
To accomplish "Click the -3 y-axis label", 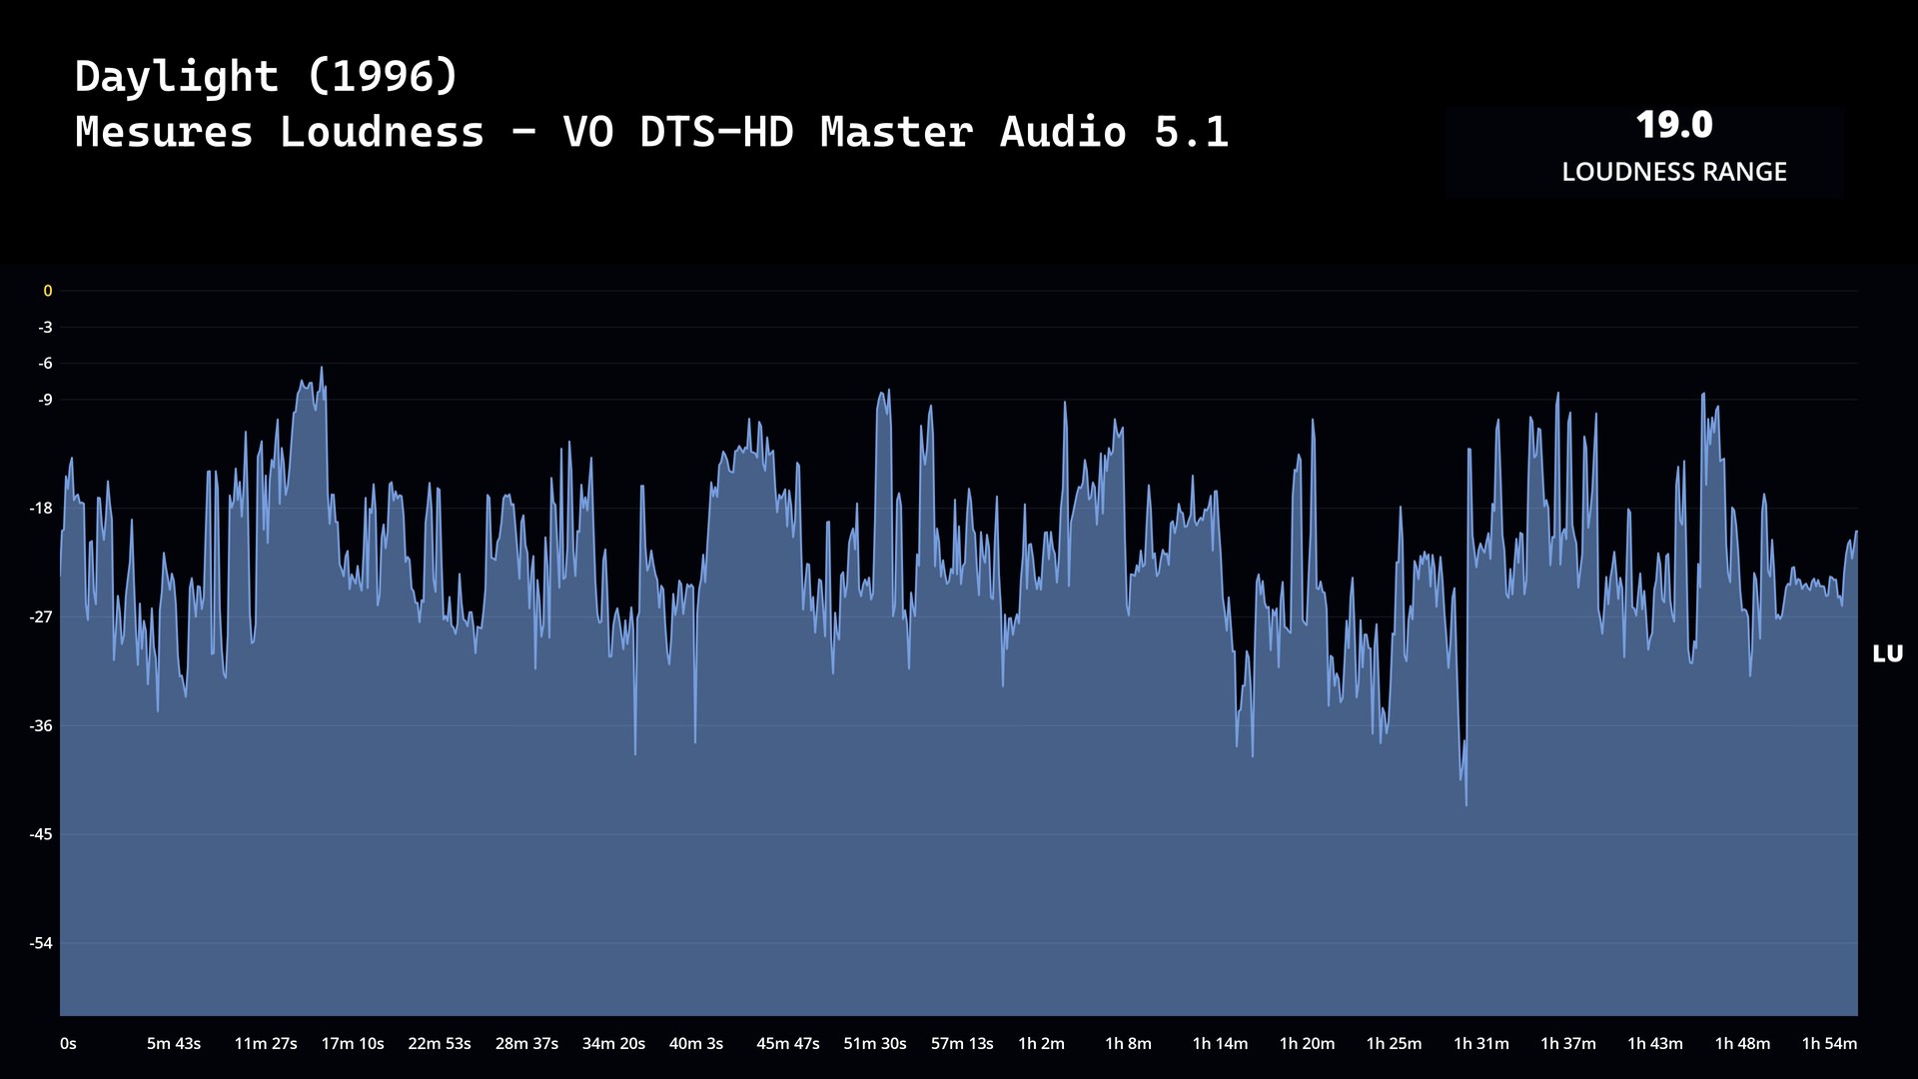I will coord(45,327).
